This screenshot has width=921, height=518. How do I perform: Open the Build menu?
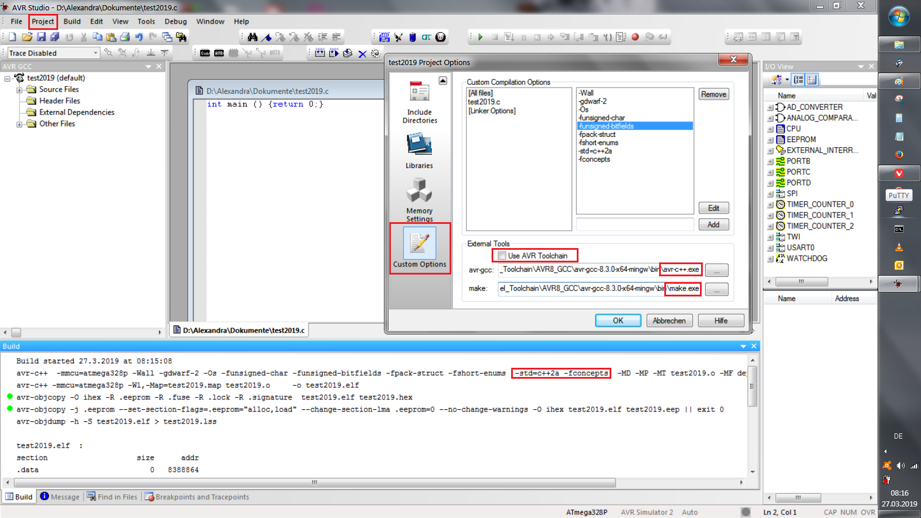pos(72,21)
